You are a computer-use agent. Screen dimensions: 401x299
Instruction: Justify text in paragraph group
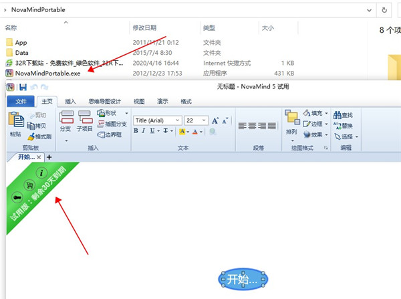click(271, 126)
